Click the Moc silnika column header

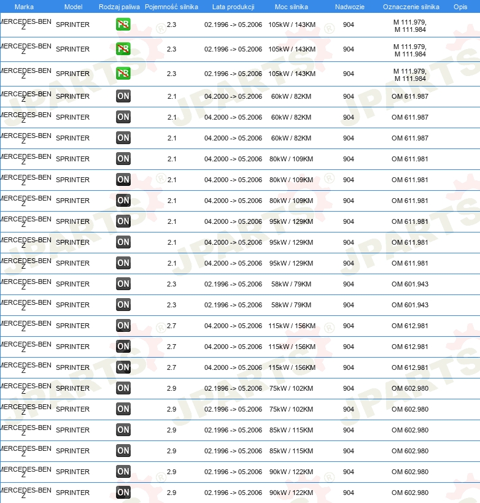coord(291,7)
